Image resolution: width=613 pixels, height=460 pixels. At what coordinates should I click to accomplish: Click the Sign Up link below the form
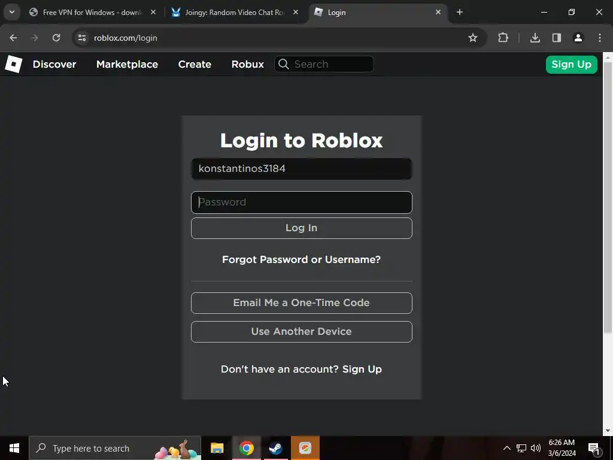(362, 369)
